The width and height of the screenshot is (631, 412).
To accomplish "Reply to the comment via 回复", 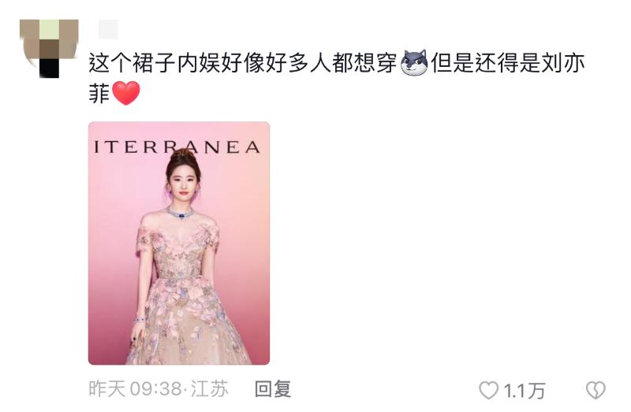I will [x=273, y=389].
